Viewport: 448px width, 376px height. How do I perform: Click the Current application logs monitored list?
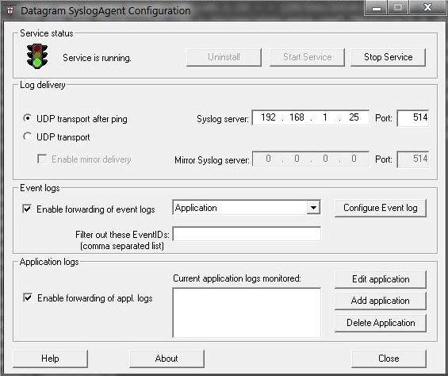[x=247, y=313]
